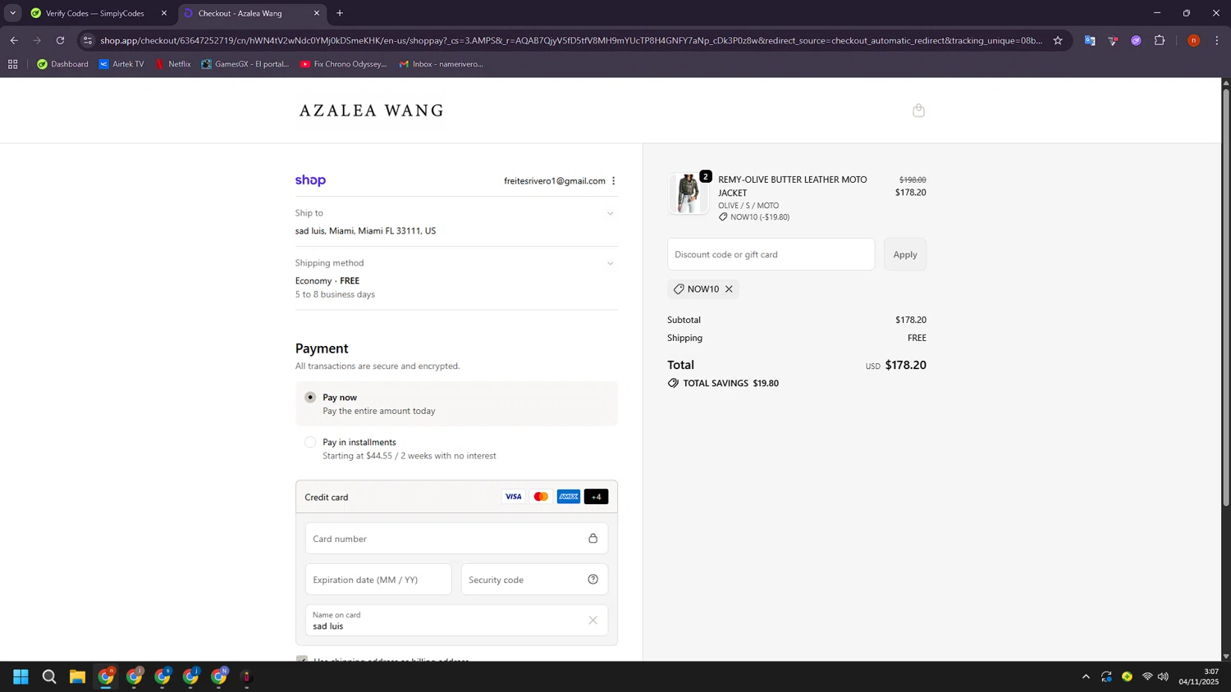Open the shopping bag cart icon
This screenshot has height=692, width=1231.
(918, 111)
